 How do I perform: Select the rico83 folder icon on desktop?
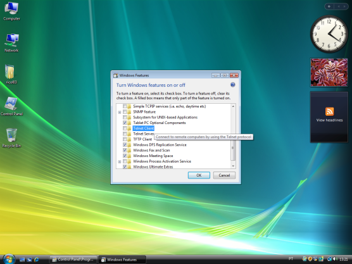[11, 75]
